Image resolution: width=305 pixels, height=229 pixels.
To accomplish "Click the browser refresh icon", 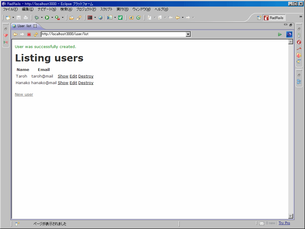I will 36,34.
